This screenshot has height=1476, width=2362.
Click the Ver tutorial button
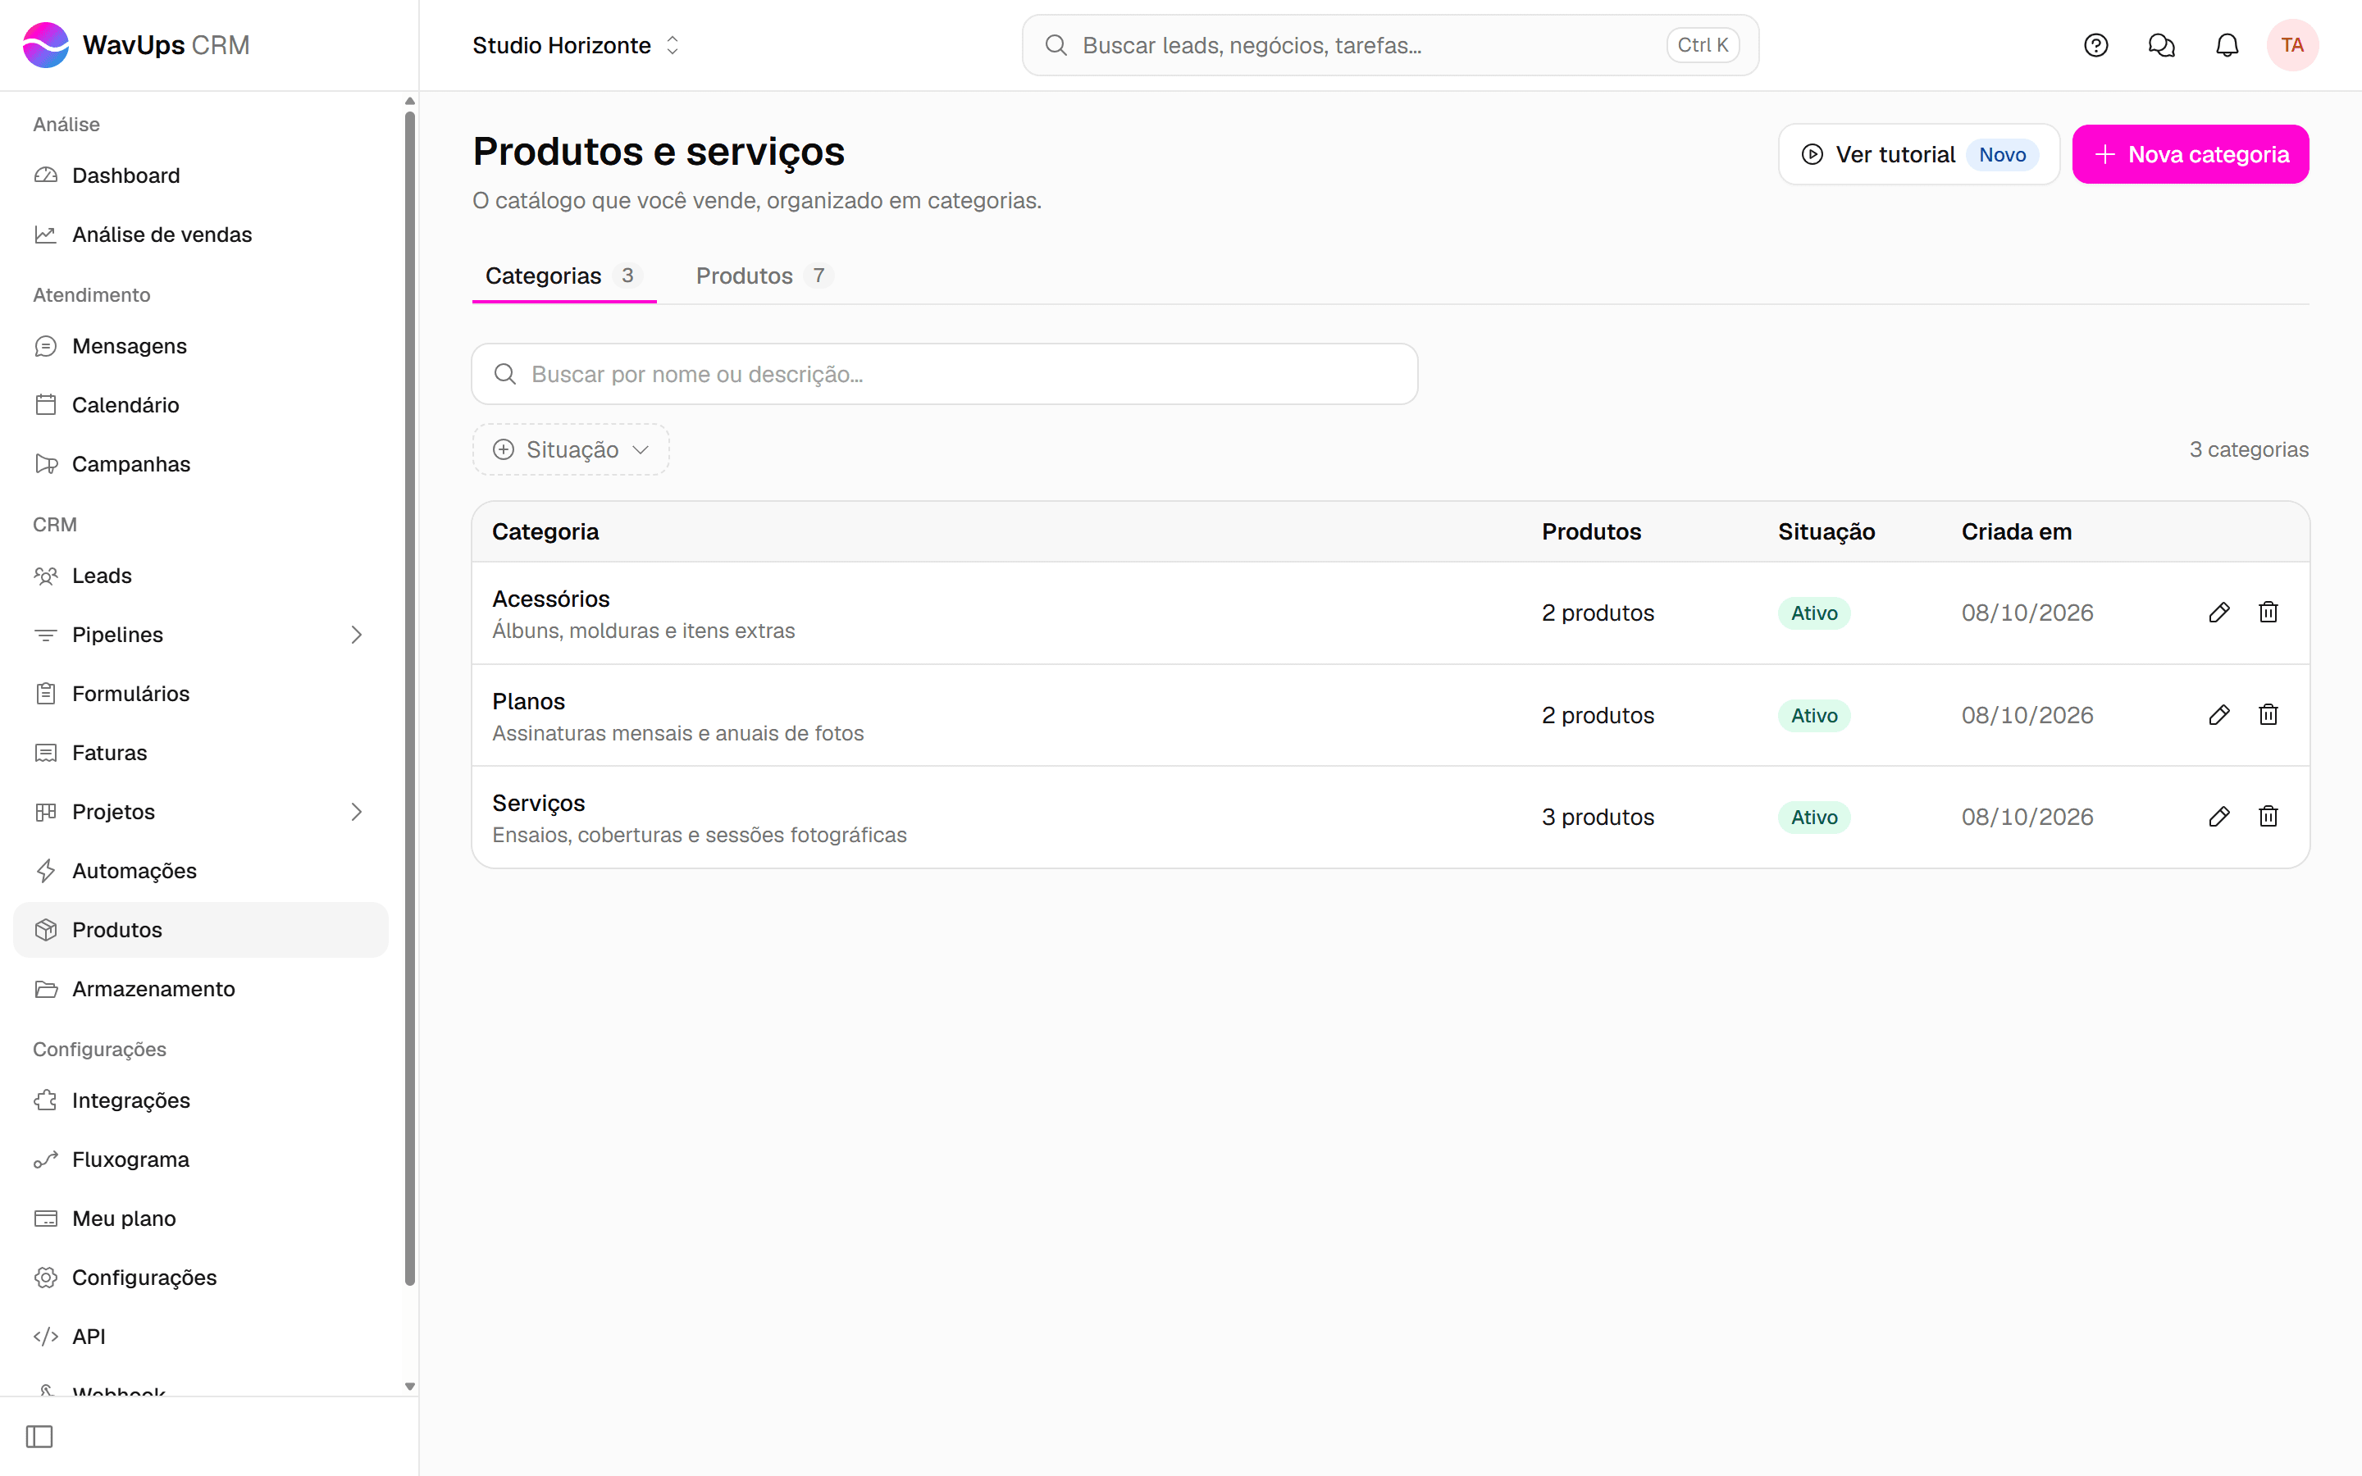(1918, 154)
